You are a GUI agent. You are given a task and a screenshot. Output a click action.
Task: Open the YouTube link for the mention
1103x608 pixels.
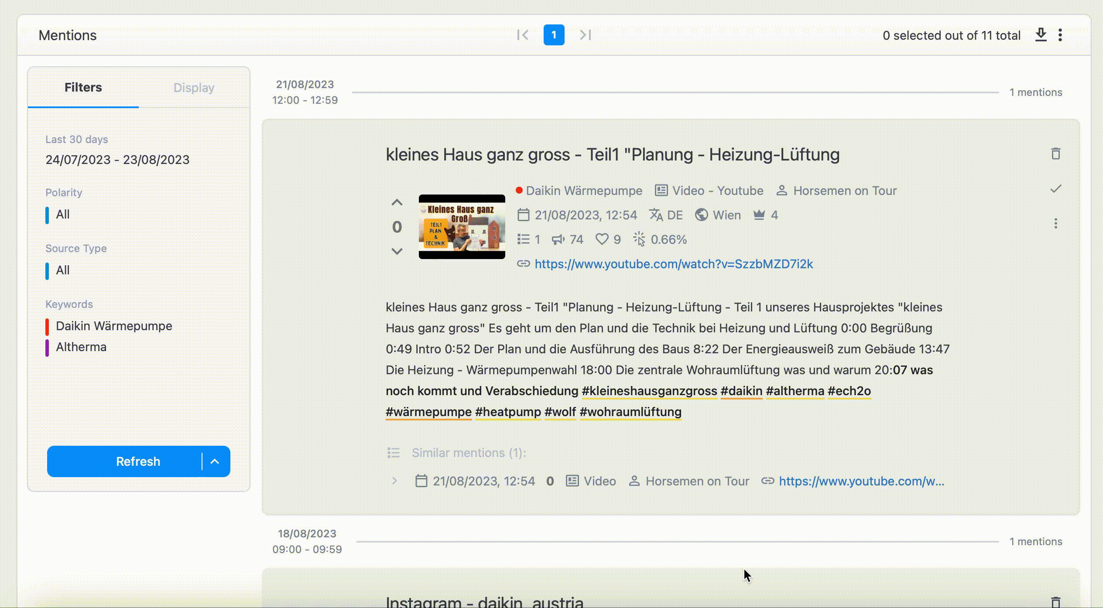click(673, 263)
